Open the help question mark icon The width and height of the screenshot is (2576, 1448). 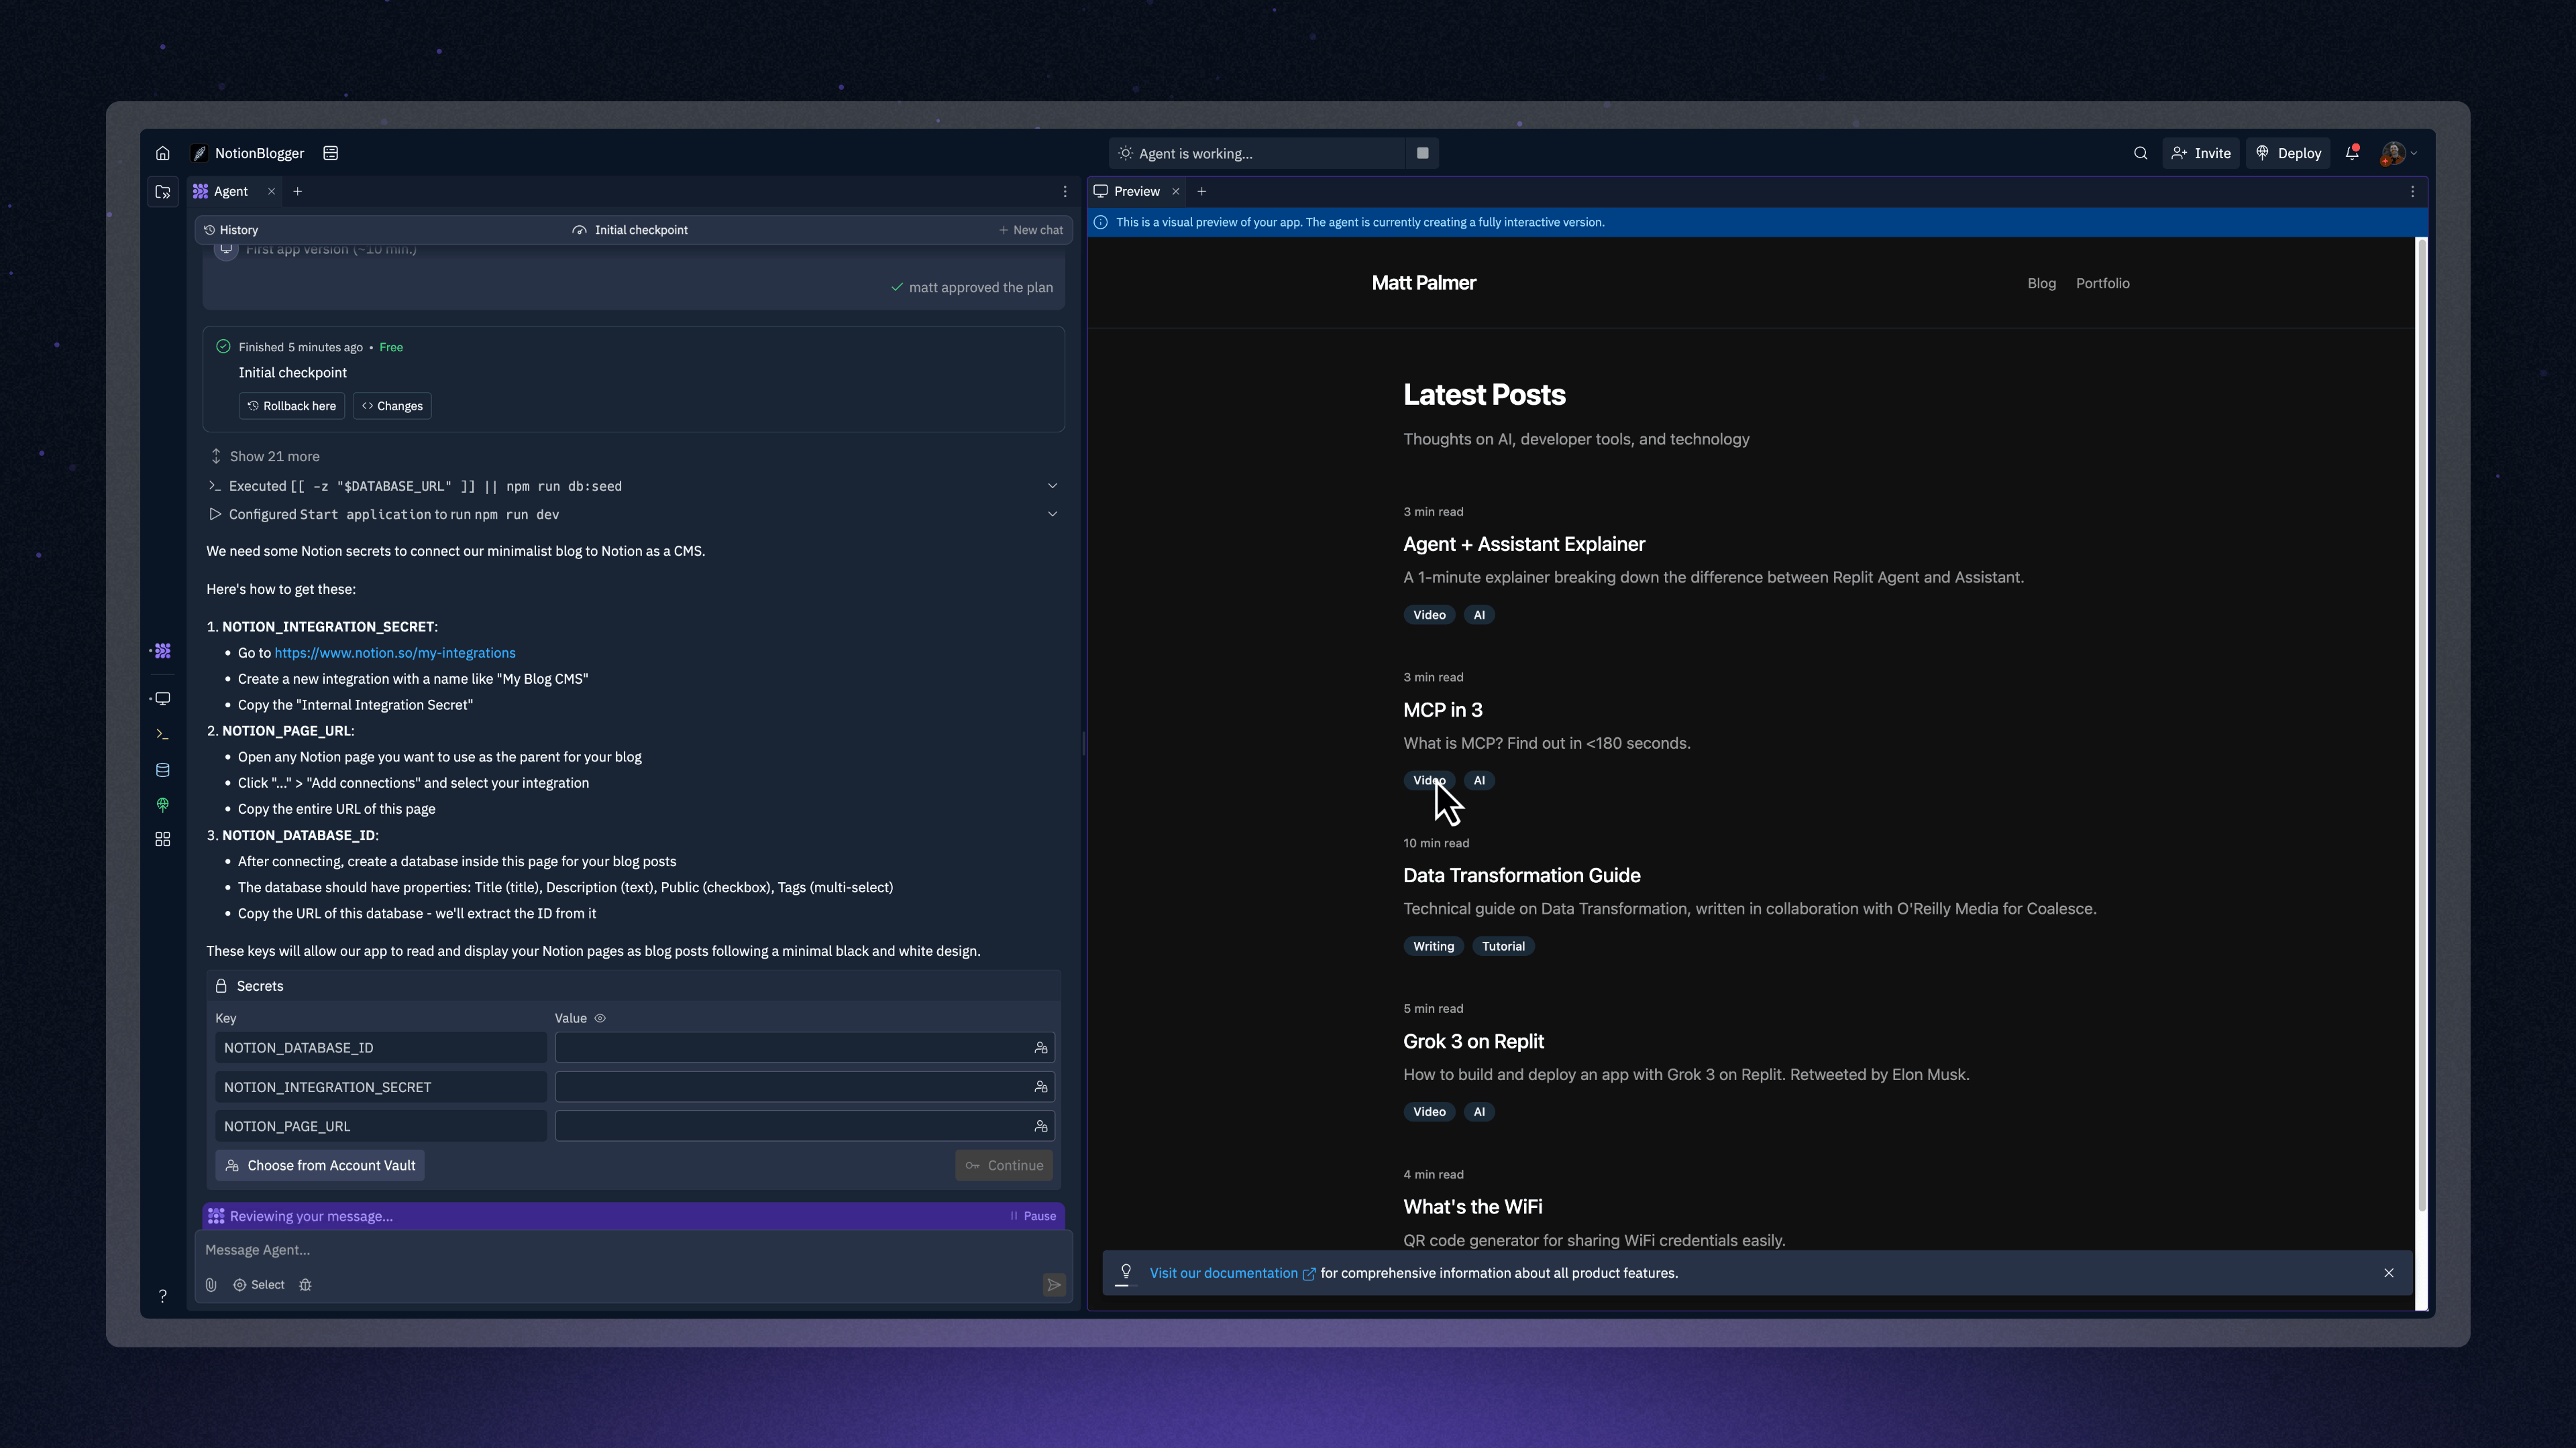pos(163,1296)
